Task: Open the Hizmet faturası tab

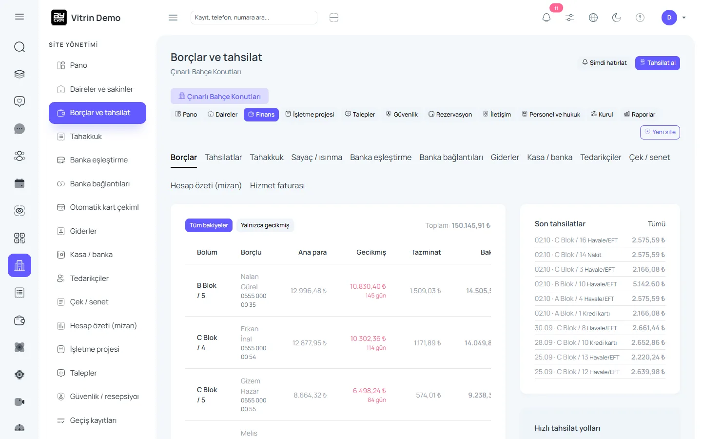Action: click(x=277, y=186)
